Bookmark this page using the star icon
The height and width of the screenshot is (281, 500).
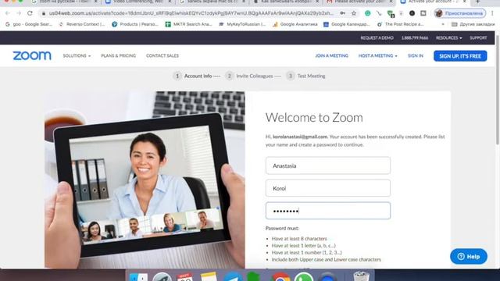click(x=354, y=13)
